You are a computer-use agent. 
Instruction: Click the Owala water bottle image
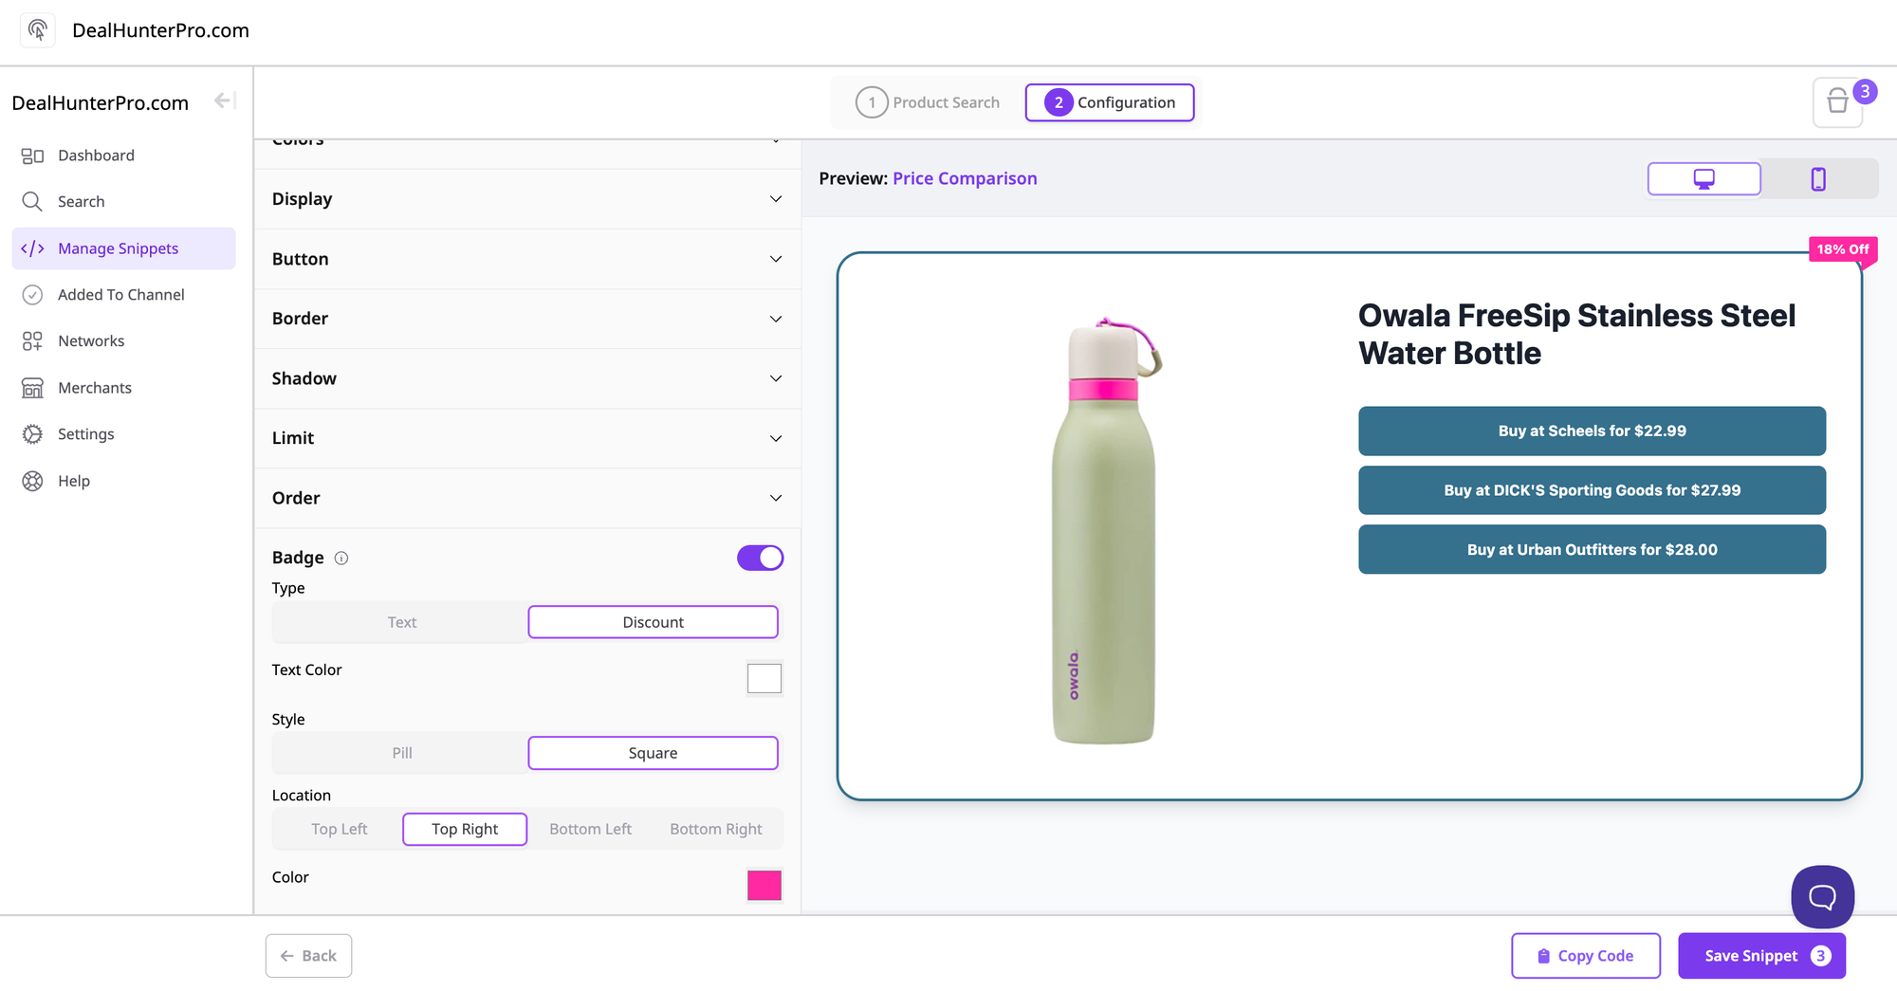pyautogui.click(x=1106, y=531)
